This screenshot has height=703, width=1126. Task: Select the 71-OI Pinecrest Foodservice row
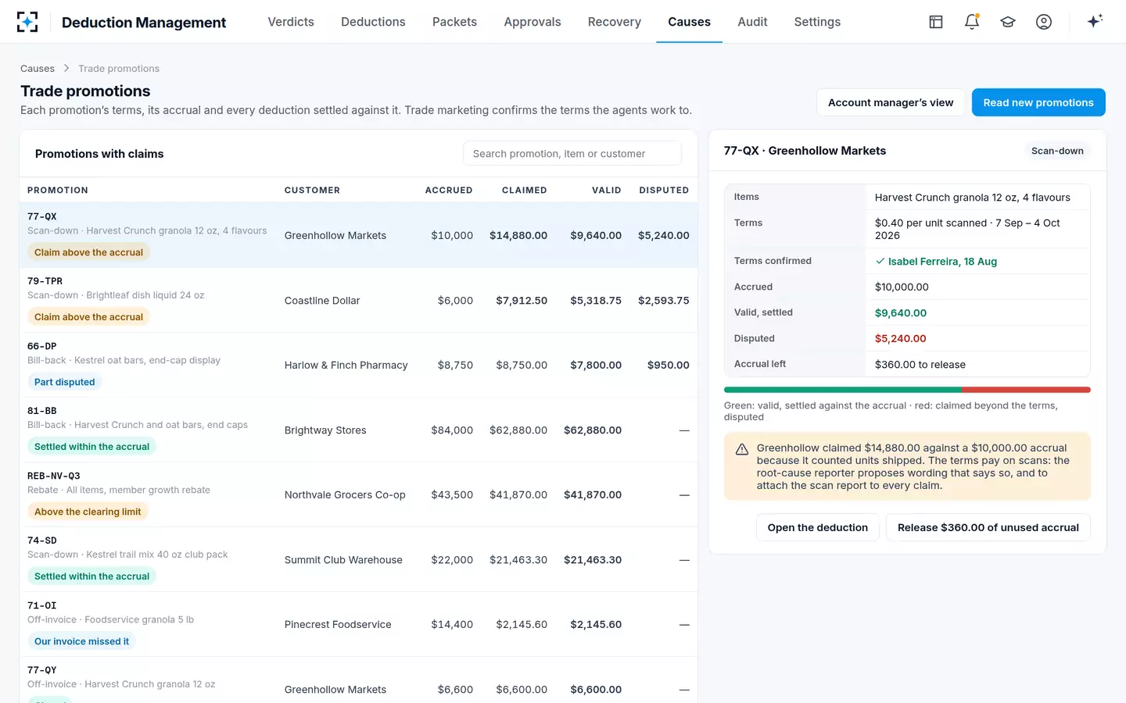point(358,624)
